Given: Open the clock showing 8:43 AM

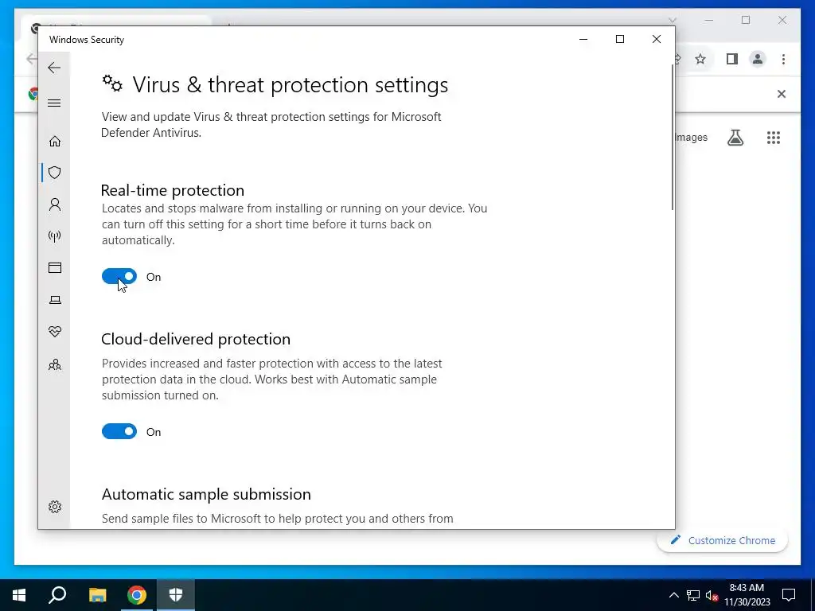Looking at the screenshot, I should (x=747, y=595).
